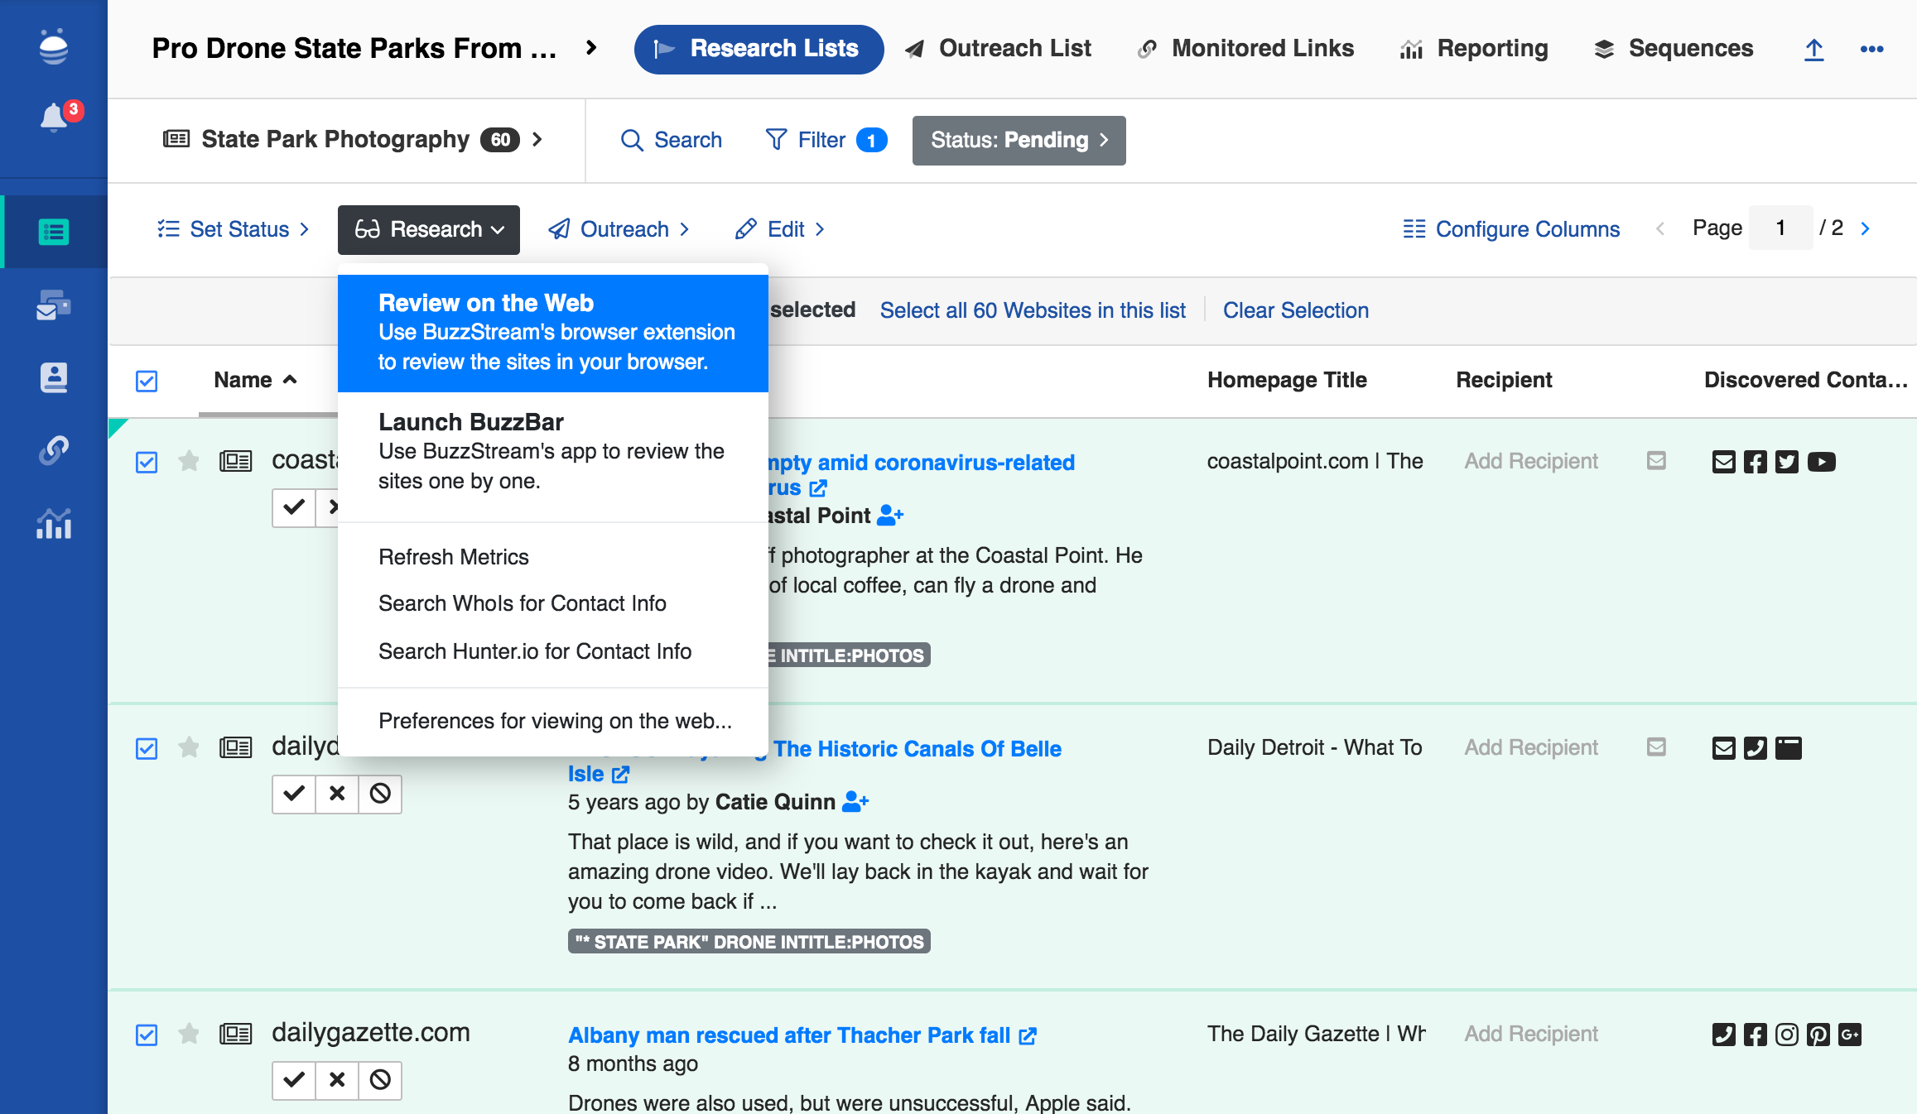Choose Launch BuzzBar

point(553,451)
